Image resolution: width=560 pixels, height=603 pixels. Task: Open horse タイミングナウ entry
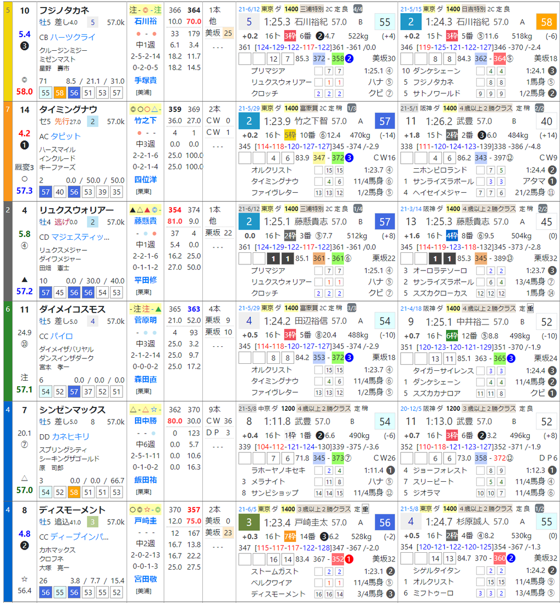(x=68, y=110)
